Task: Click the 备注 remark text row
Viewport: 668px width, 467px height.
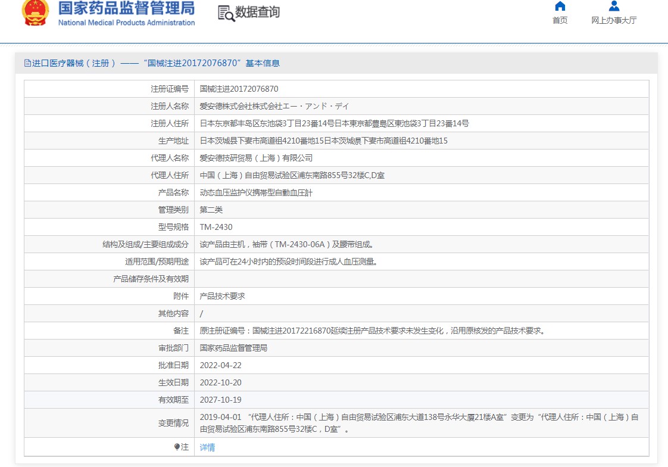Action: pos(372,331)
